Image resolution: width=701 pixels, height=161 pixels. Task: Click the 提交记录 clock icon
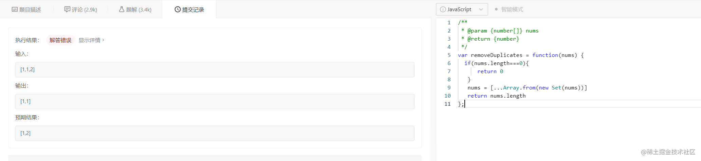(178, 9)
